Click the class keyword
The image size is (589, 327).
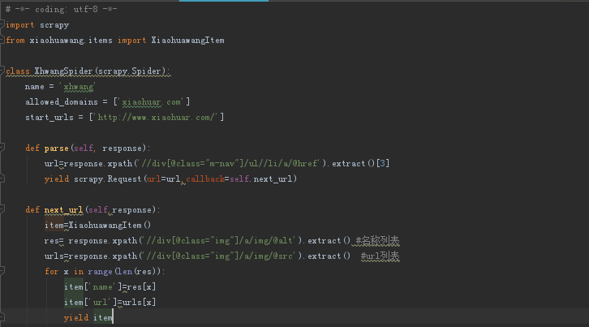pos(18,71)
